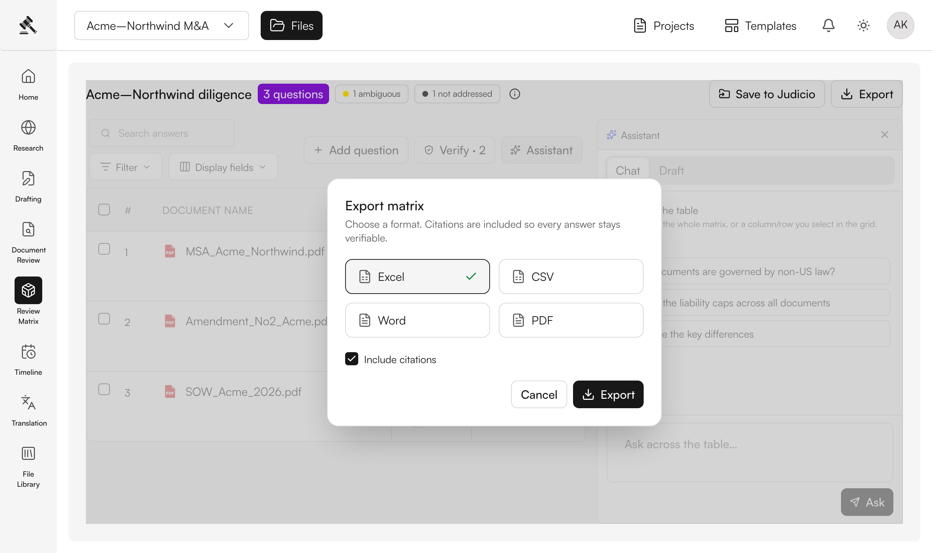
Task: Toggle the light theme sun icon
Action: (863, 25)
